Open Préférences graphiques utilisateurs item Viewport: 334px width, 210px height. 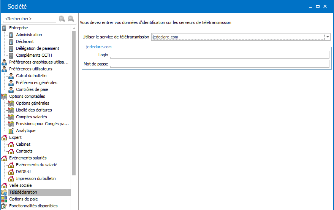tap(39, 62)
